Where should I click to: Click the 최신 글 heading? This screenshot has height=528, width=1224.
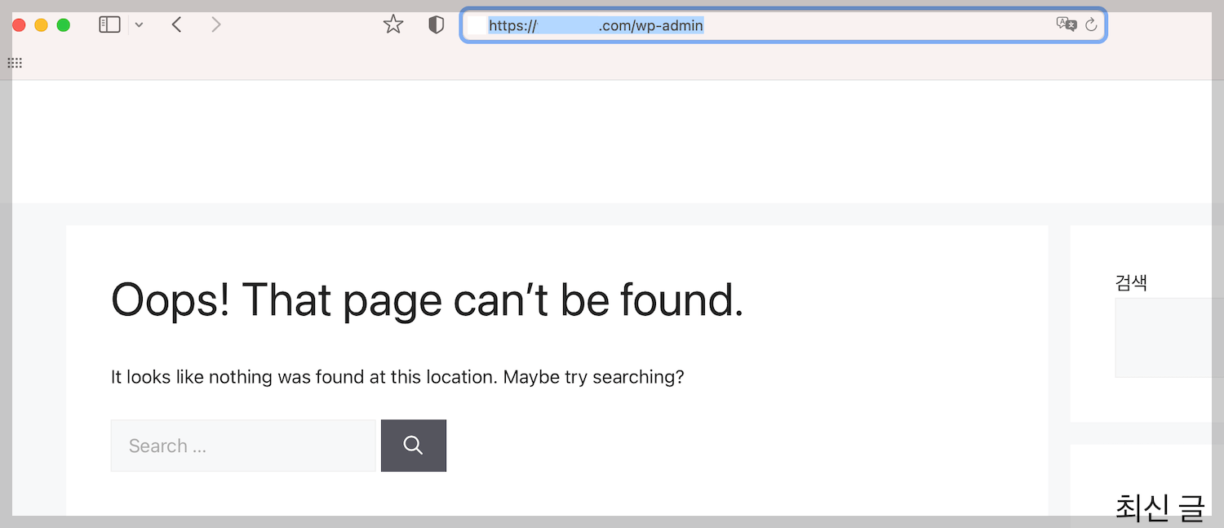[1160, 508]
